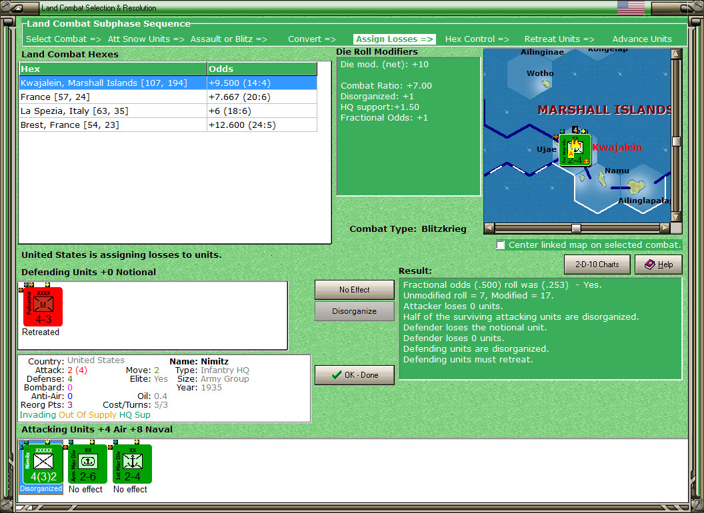Select the Kwajalein, Marshall Islands combat row
The image size is (704, 513).
pos(168,83)
